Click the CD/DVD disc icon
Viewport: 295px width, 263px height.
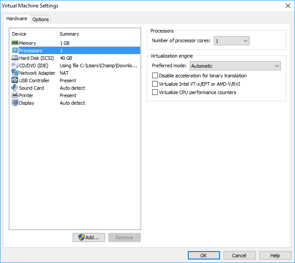coord(15,65)
